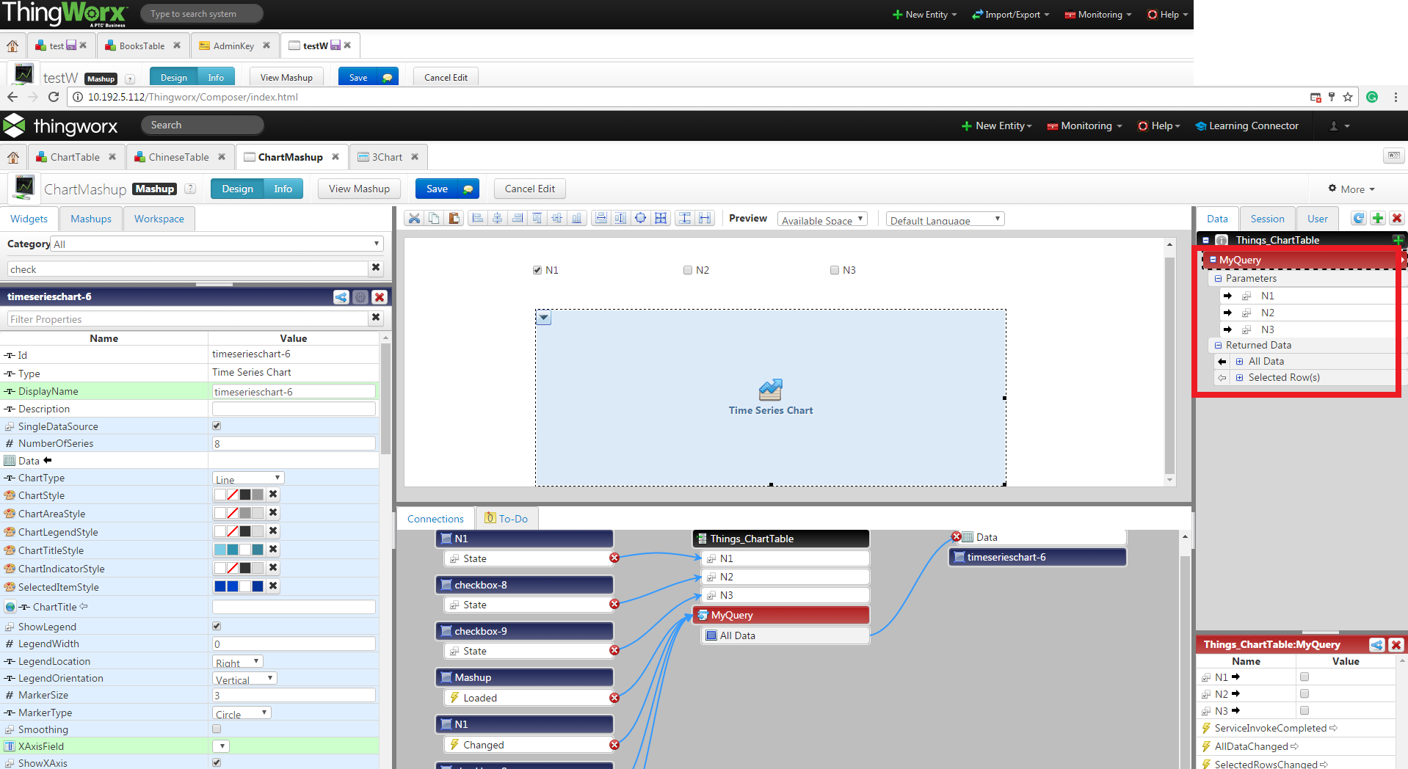Open the New Entity menu
Screen dimensions: 1408x769
(x=996, y=125)
